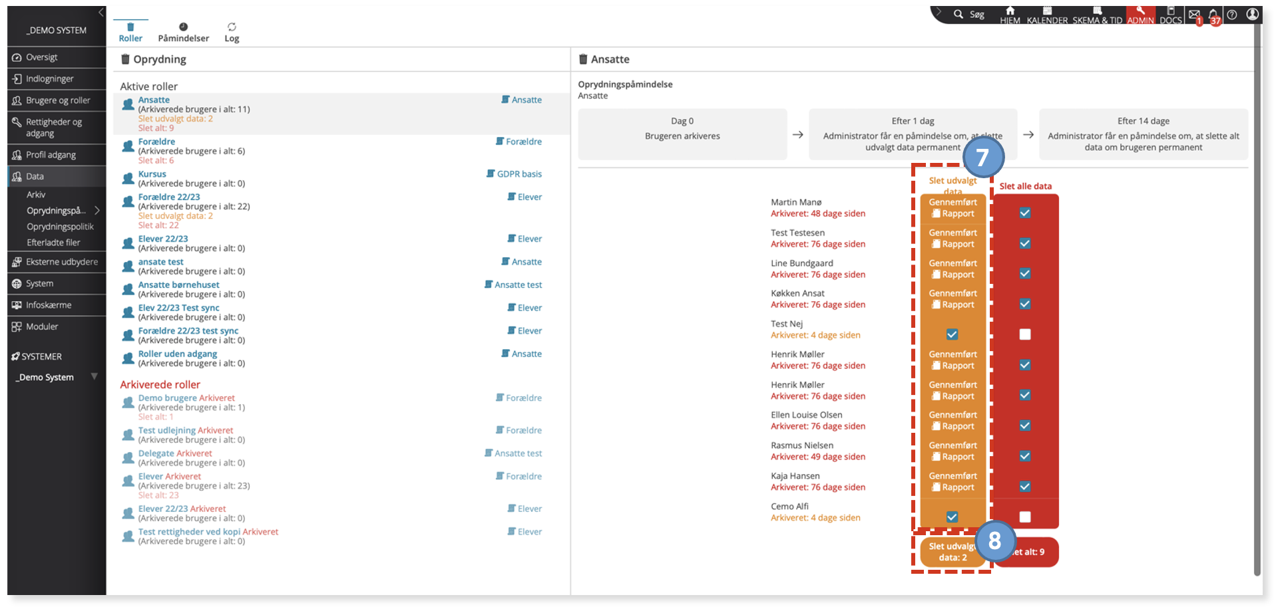The image size is (1274, 609).
Task: Open the ADMIN section
Action: [1140, 15]
